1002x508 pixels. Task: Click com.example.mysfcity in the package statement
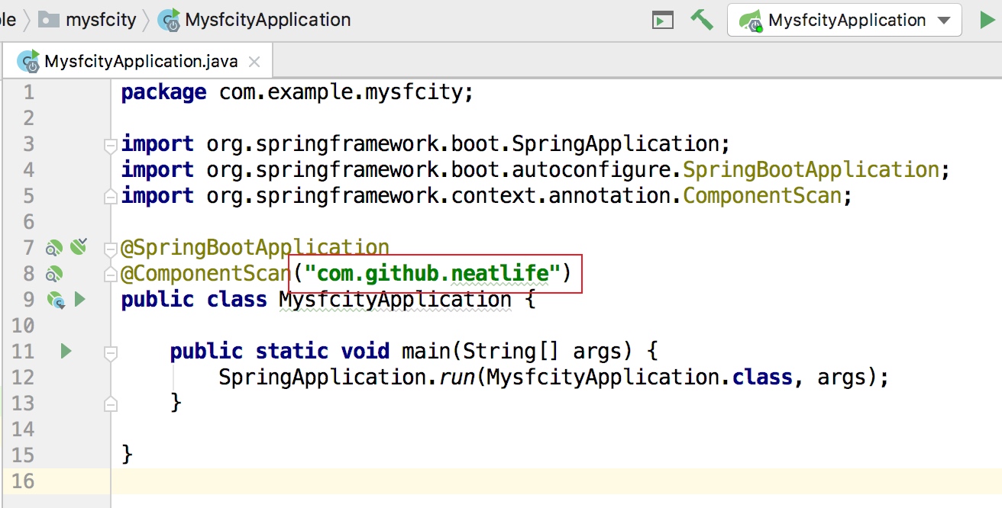pyautogui.click(x=341, y=93)
